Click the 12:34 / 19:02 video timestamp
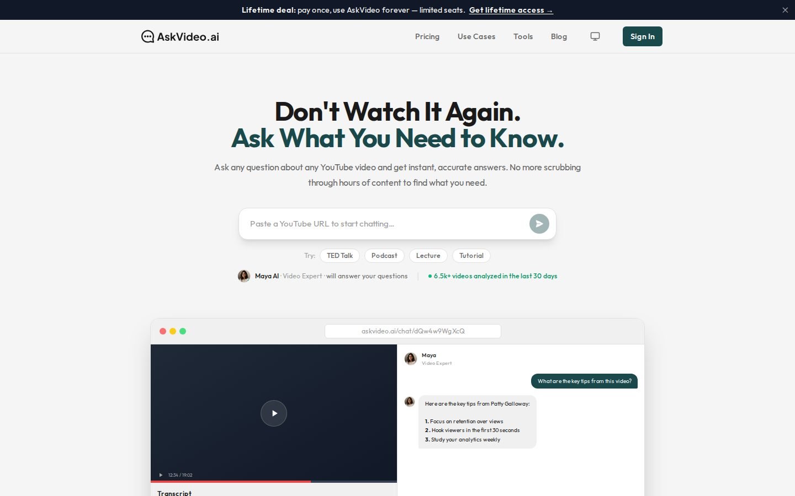The image size is (795, 496). [x=181, y=475]
